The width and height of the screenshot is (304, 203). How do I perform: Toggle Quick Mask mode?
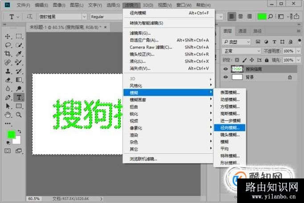click(8, 151)
